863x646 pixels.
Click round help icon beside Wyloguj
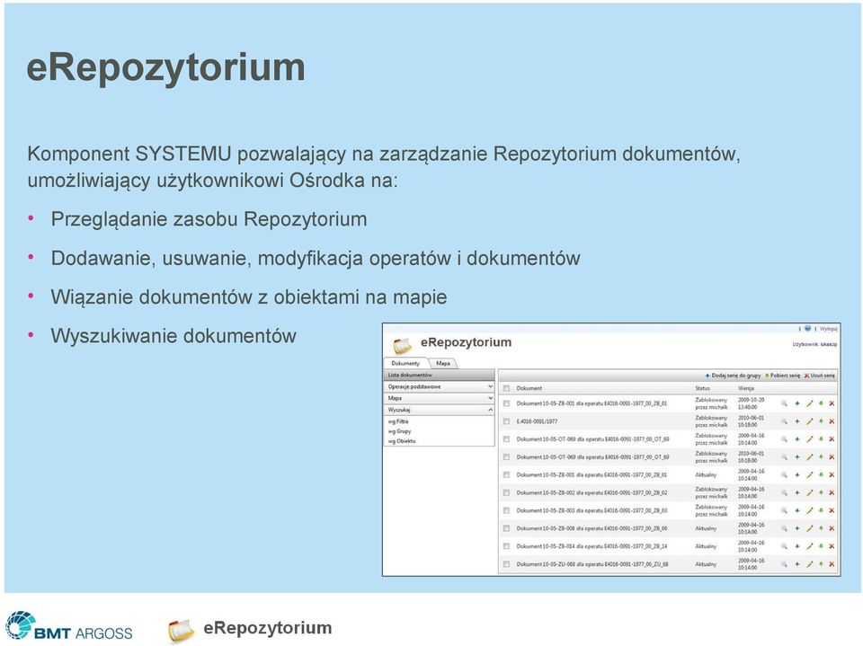click(807, 329)
